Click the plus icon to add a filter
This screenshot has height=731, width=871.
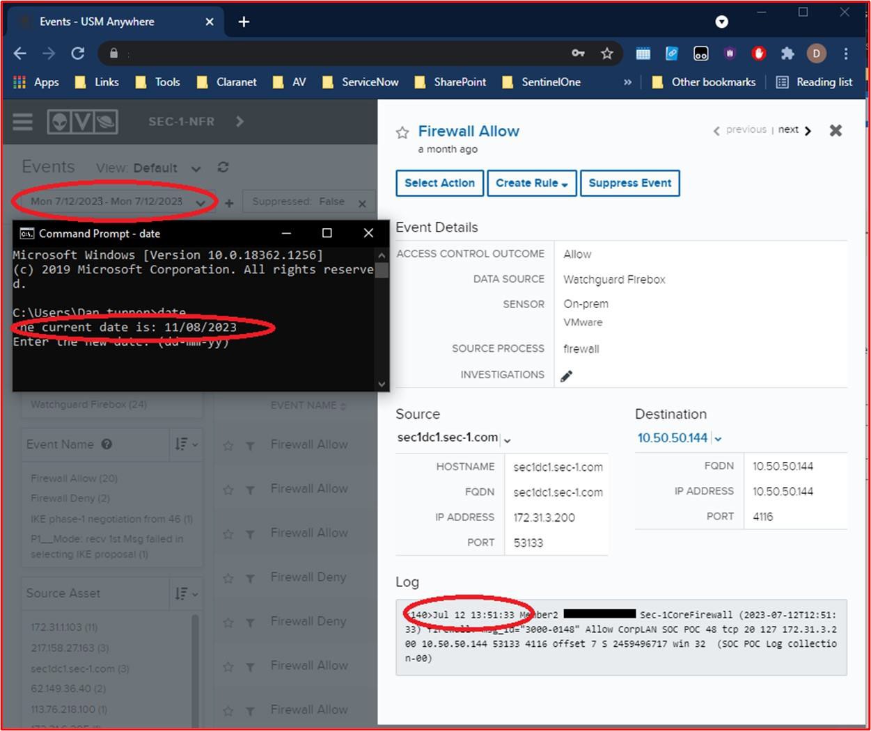(x=228, y=202)
